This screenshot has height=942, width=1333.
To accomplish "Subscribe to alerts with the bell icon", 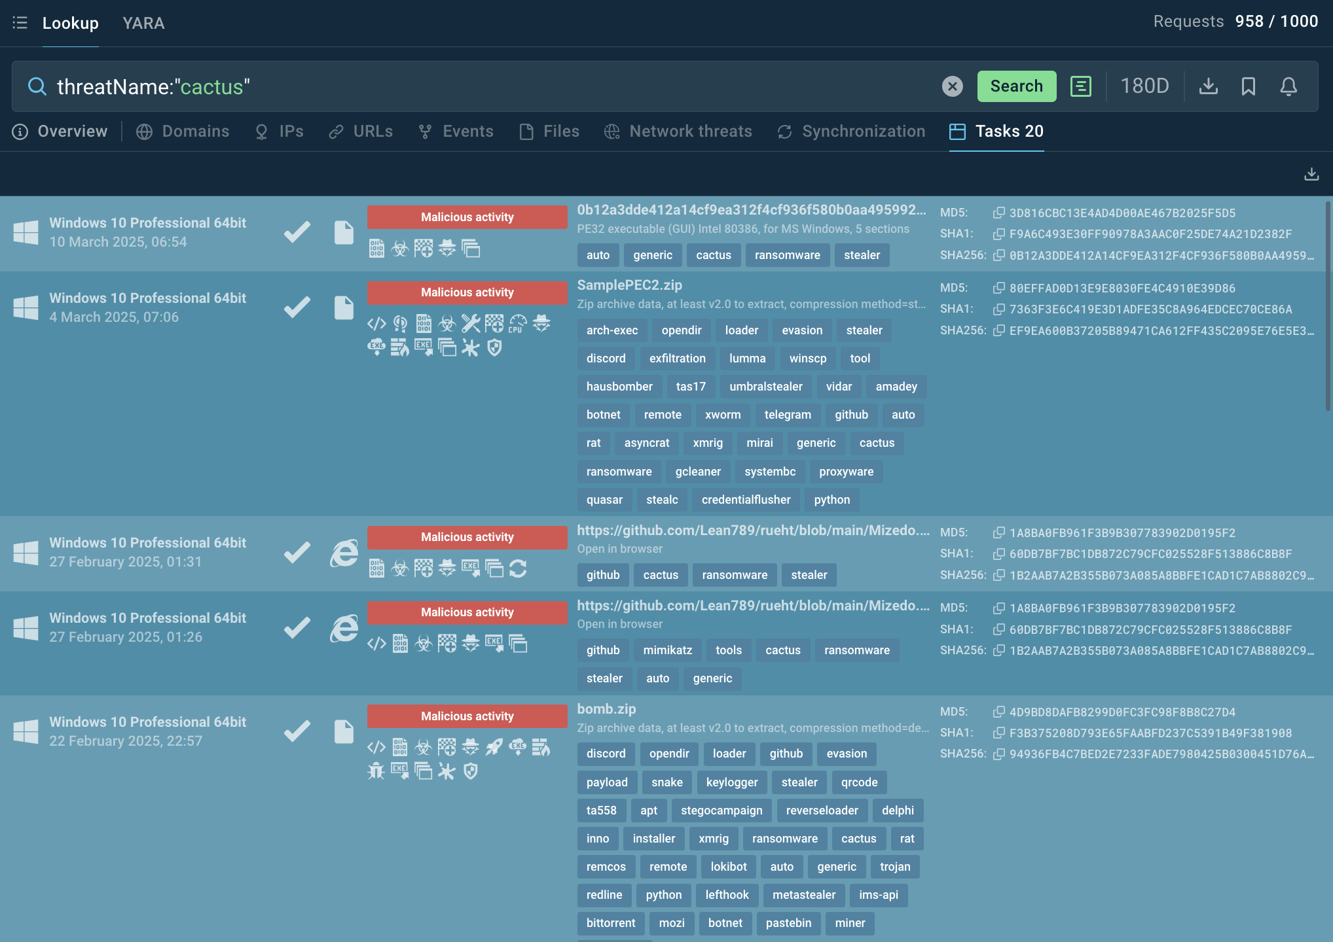I will 1288,86.
